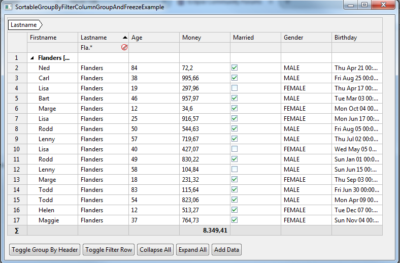Click the Age filter cell
Screen dimensions: 400x263
coord(154,47)
